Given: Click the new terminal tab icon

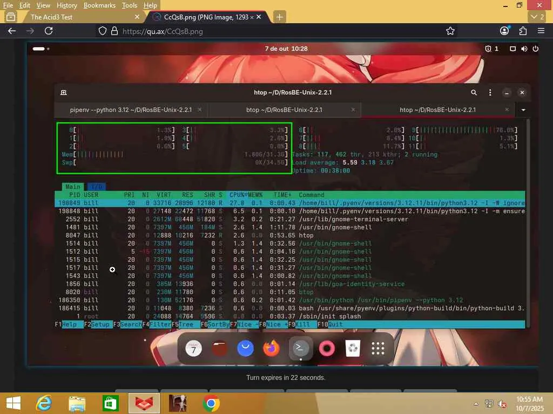Looking at the screenshot, I should [x=64, y=93].
